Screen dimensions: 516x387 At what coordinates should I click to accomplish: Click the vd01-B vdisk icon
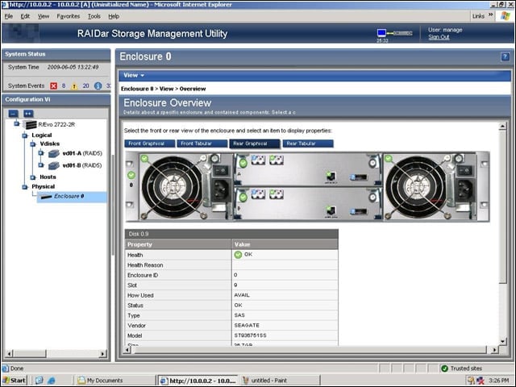(x=54, y=165)
